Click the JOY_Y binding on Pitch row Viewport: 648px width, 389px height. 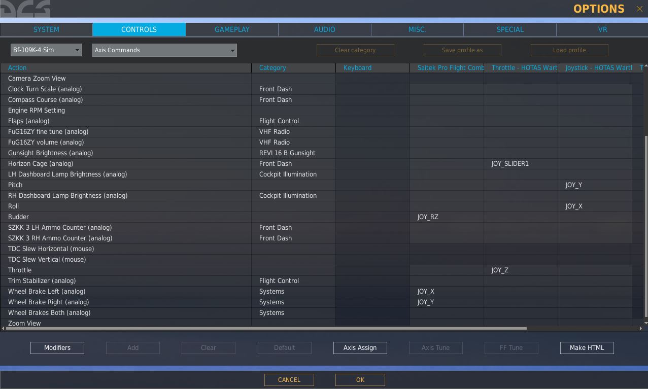pyautogui.click(x=595, y=185)
